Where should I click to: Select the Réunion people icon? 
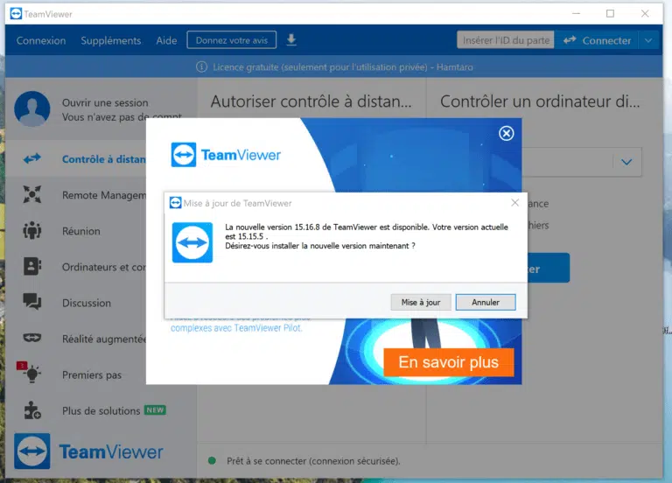[x=32, y=231]
